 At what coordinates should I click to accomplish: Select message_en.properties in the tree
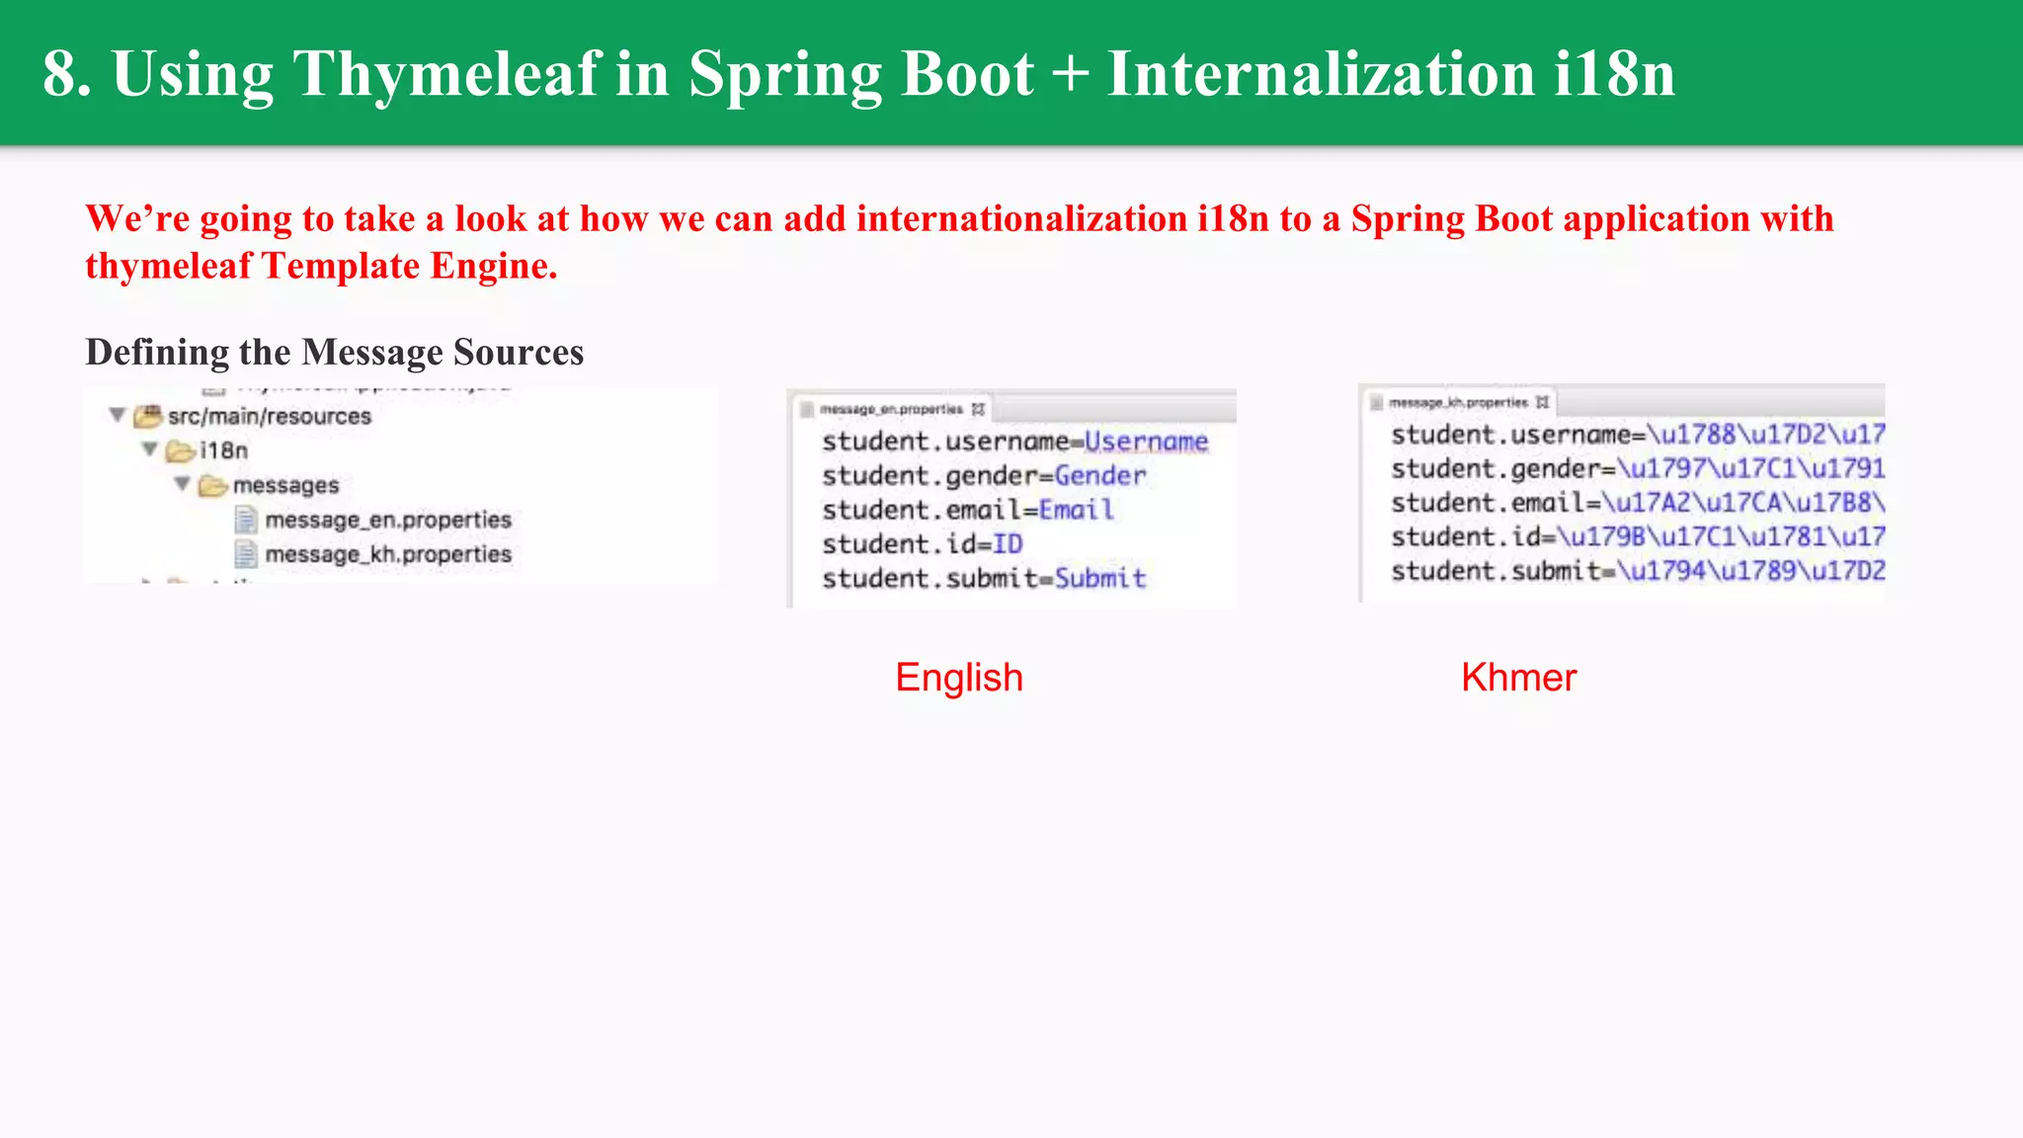click(387, 521)
